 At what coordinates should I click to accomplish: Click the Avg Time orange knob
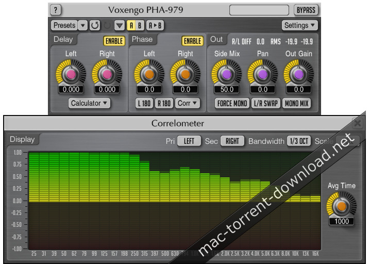[342, 206]
